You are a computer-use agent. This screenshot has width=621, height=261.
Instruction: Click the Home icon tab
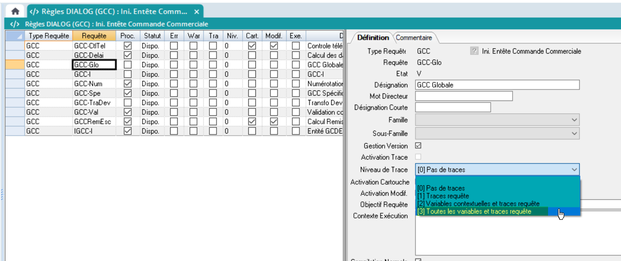tap(15, 11)
